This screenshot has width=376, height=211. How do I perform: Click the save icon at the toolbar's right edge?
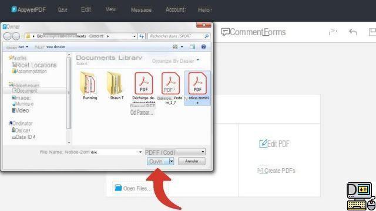(372, 32)
